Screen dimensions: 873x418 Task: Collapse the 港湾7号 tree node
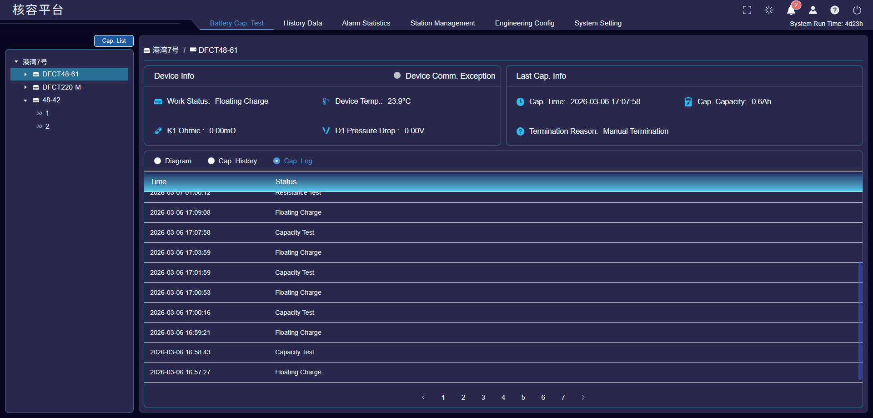click(16, 61)
